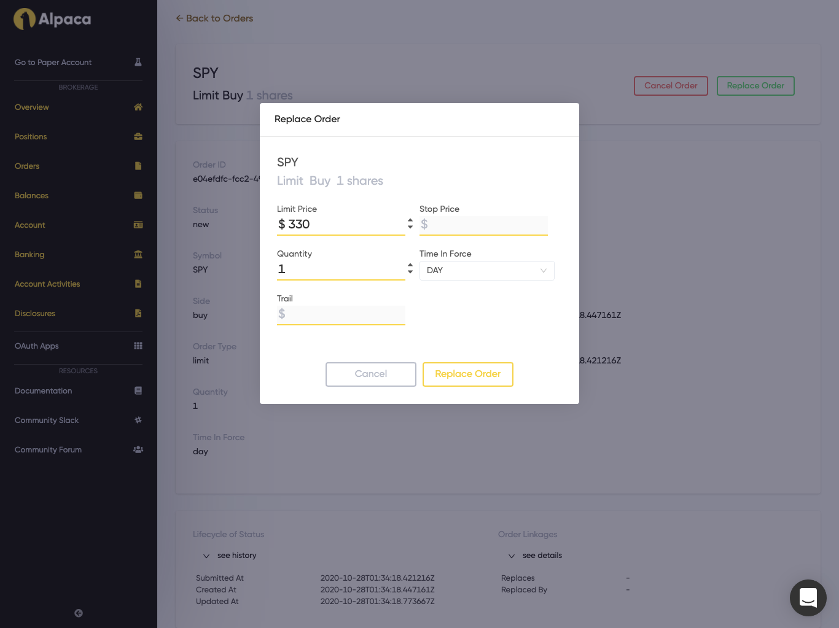The image size is (839, 628).
Task: Click the users icon next to Community Forum
Action: (x=138, y=449)
